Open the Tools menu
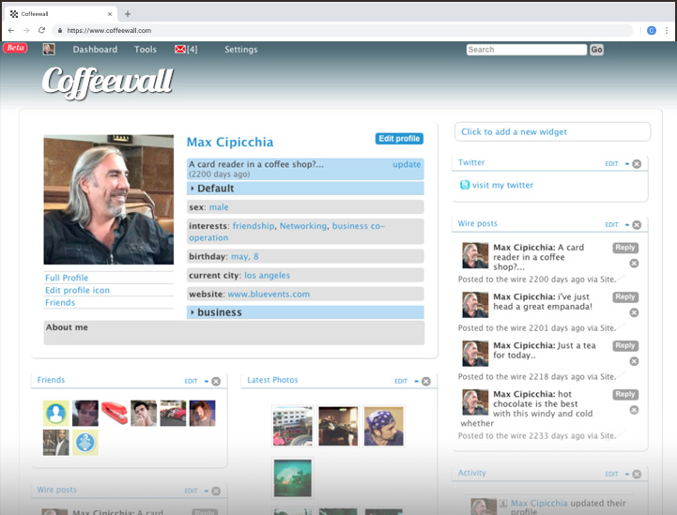677x515 pixels. coord(146,50)
